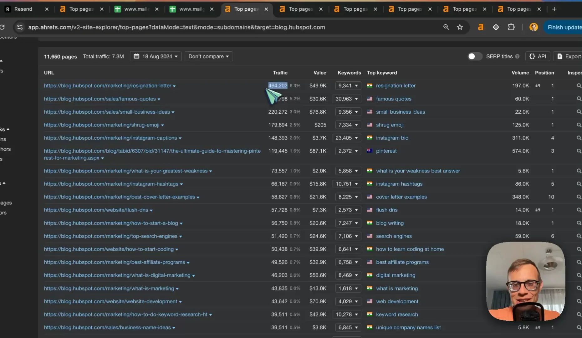Inspect the shrug-emoji row magnifier icon

coord(579,125)
